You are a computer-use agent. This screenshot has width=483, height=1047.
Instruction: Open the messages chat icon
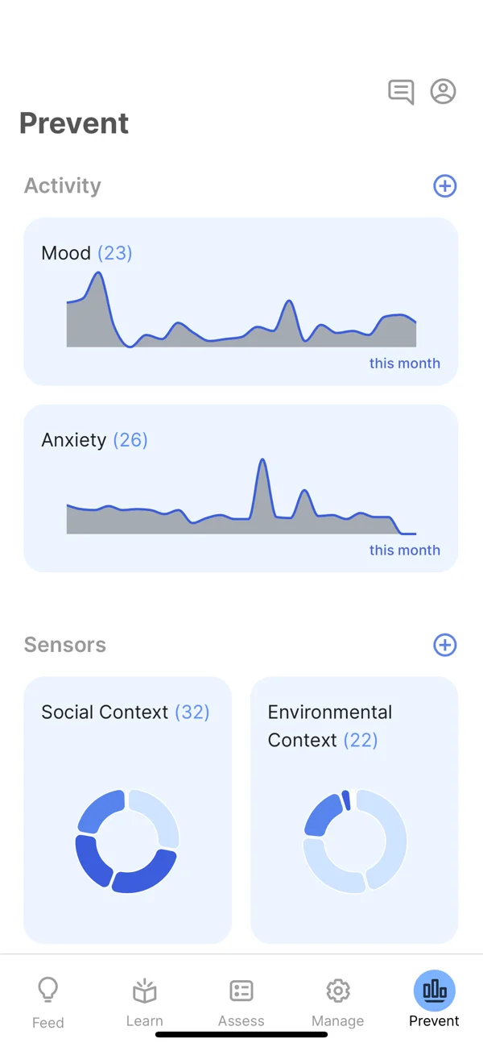pos(401,92)
